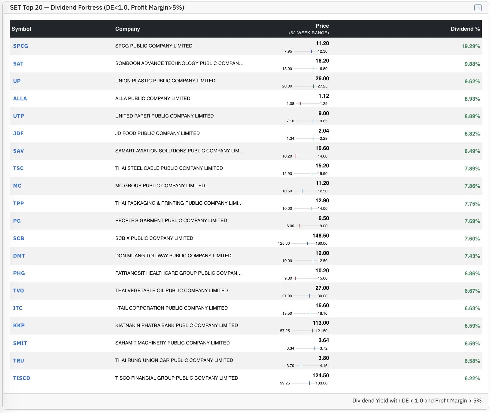Open the SPCG symbol link

pos(20,46)
